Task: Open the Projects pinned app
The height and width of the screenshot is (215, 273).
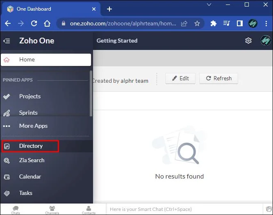Action: pyautogui.click(x=30, y=96)
